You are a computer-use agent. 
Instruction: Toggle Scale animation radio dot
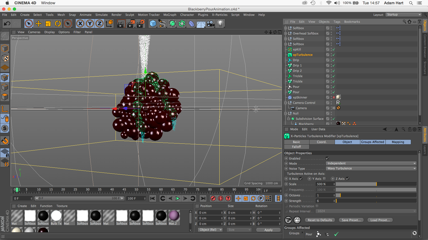[286, 184]
